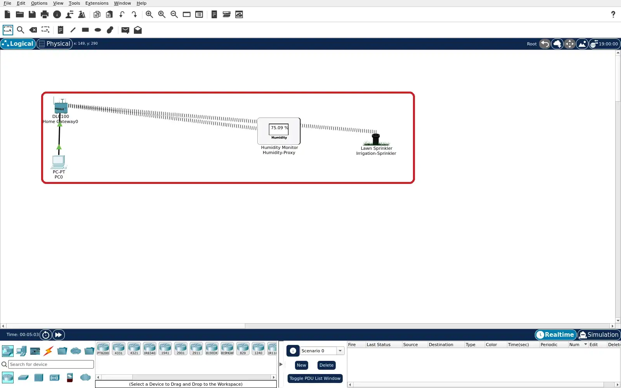Open the Options menu
The width and height of the screenshot is (621, 388).
[x=39, y=3]
